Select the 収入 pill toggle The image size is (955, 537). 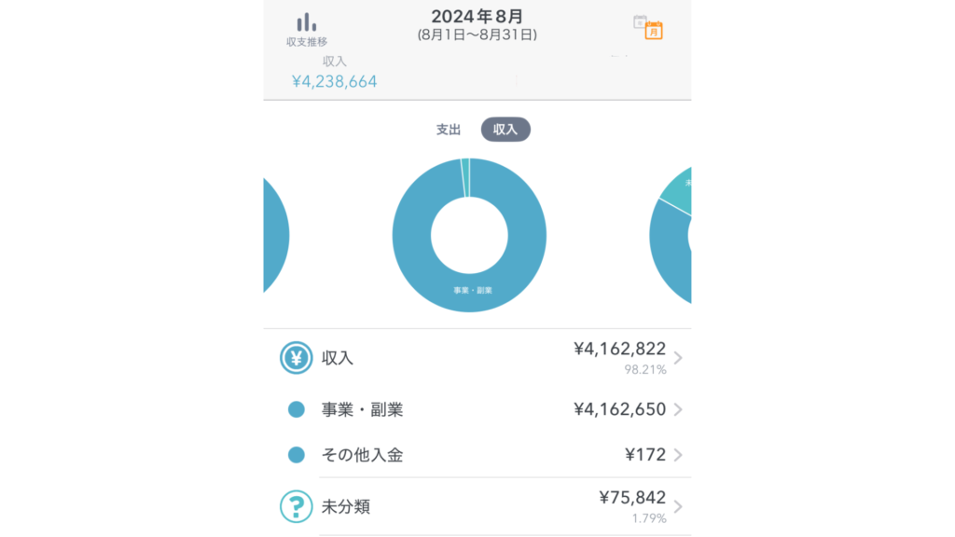click(505, 130)
